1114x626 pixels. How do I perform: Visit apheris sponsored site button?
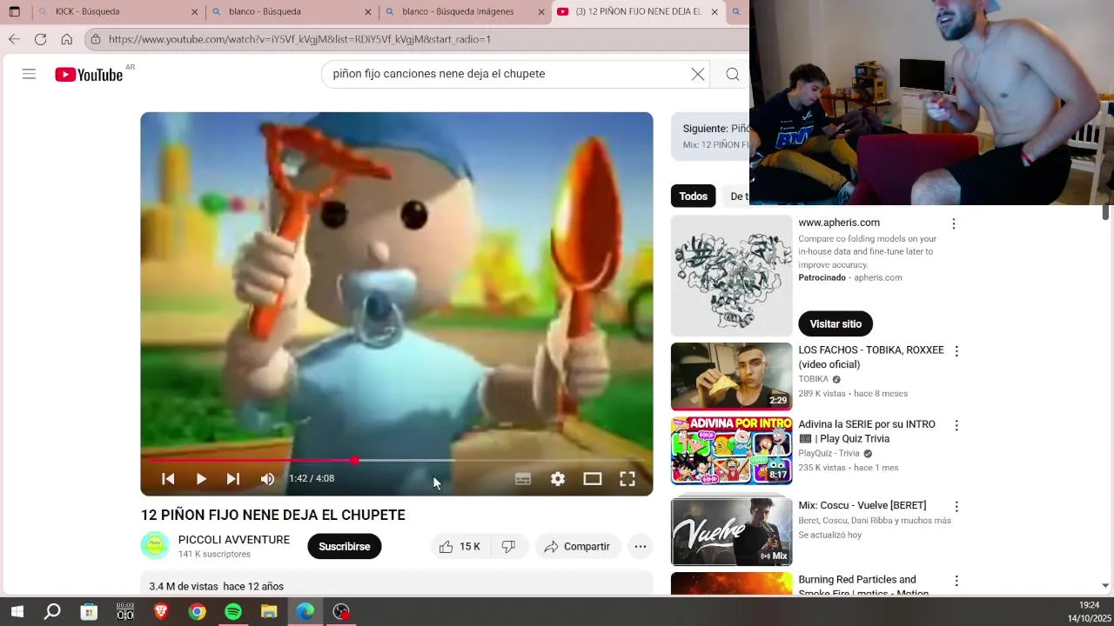tap(835, 323)
